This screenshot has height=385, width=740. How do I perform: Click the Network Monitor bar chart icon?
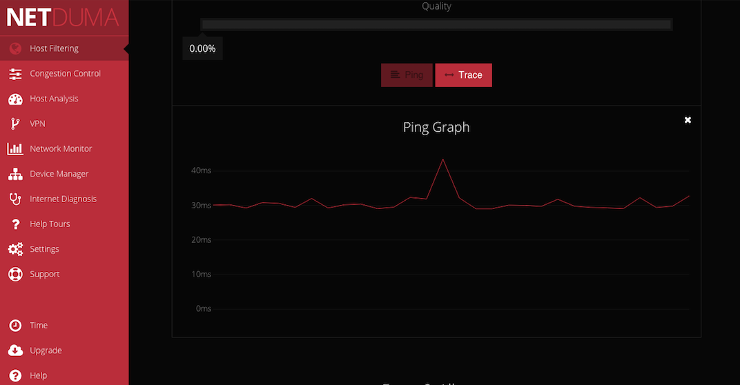tap(15, 148)
